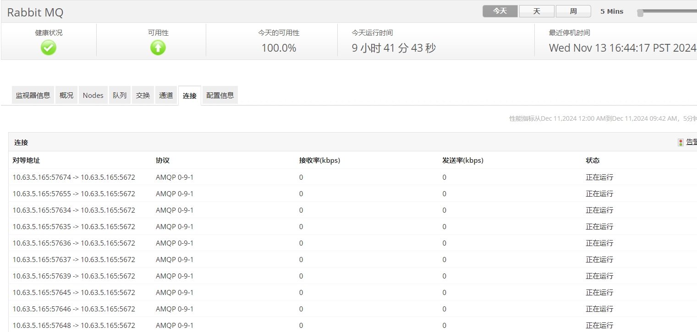Click the 今天的可用性 label
Viewport: 697px width, 332px height.
point(279,33)
